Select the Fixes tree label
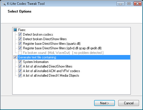The width and height of the screenshot is (143, 110). [x=22, y=30]
